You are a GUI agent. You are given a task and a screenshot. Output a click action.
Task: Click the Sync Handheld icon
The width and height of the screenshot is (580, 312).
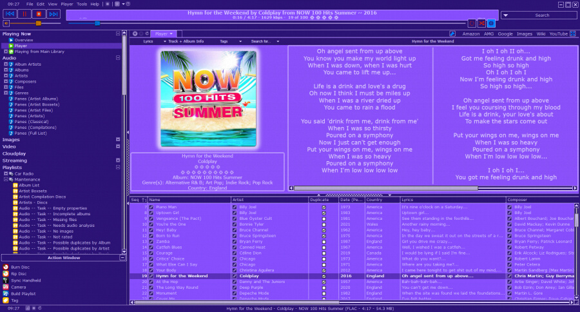(6, 280)
